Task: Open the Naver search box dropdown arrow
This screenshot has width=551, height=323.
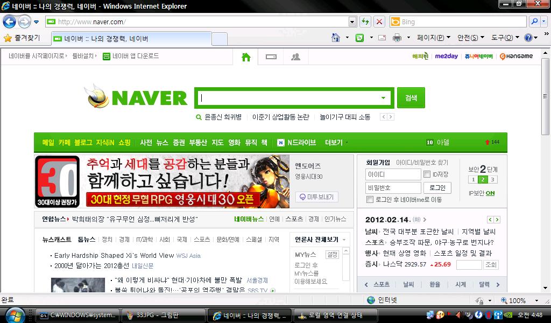Action: (x=383, y=98)
